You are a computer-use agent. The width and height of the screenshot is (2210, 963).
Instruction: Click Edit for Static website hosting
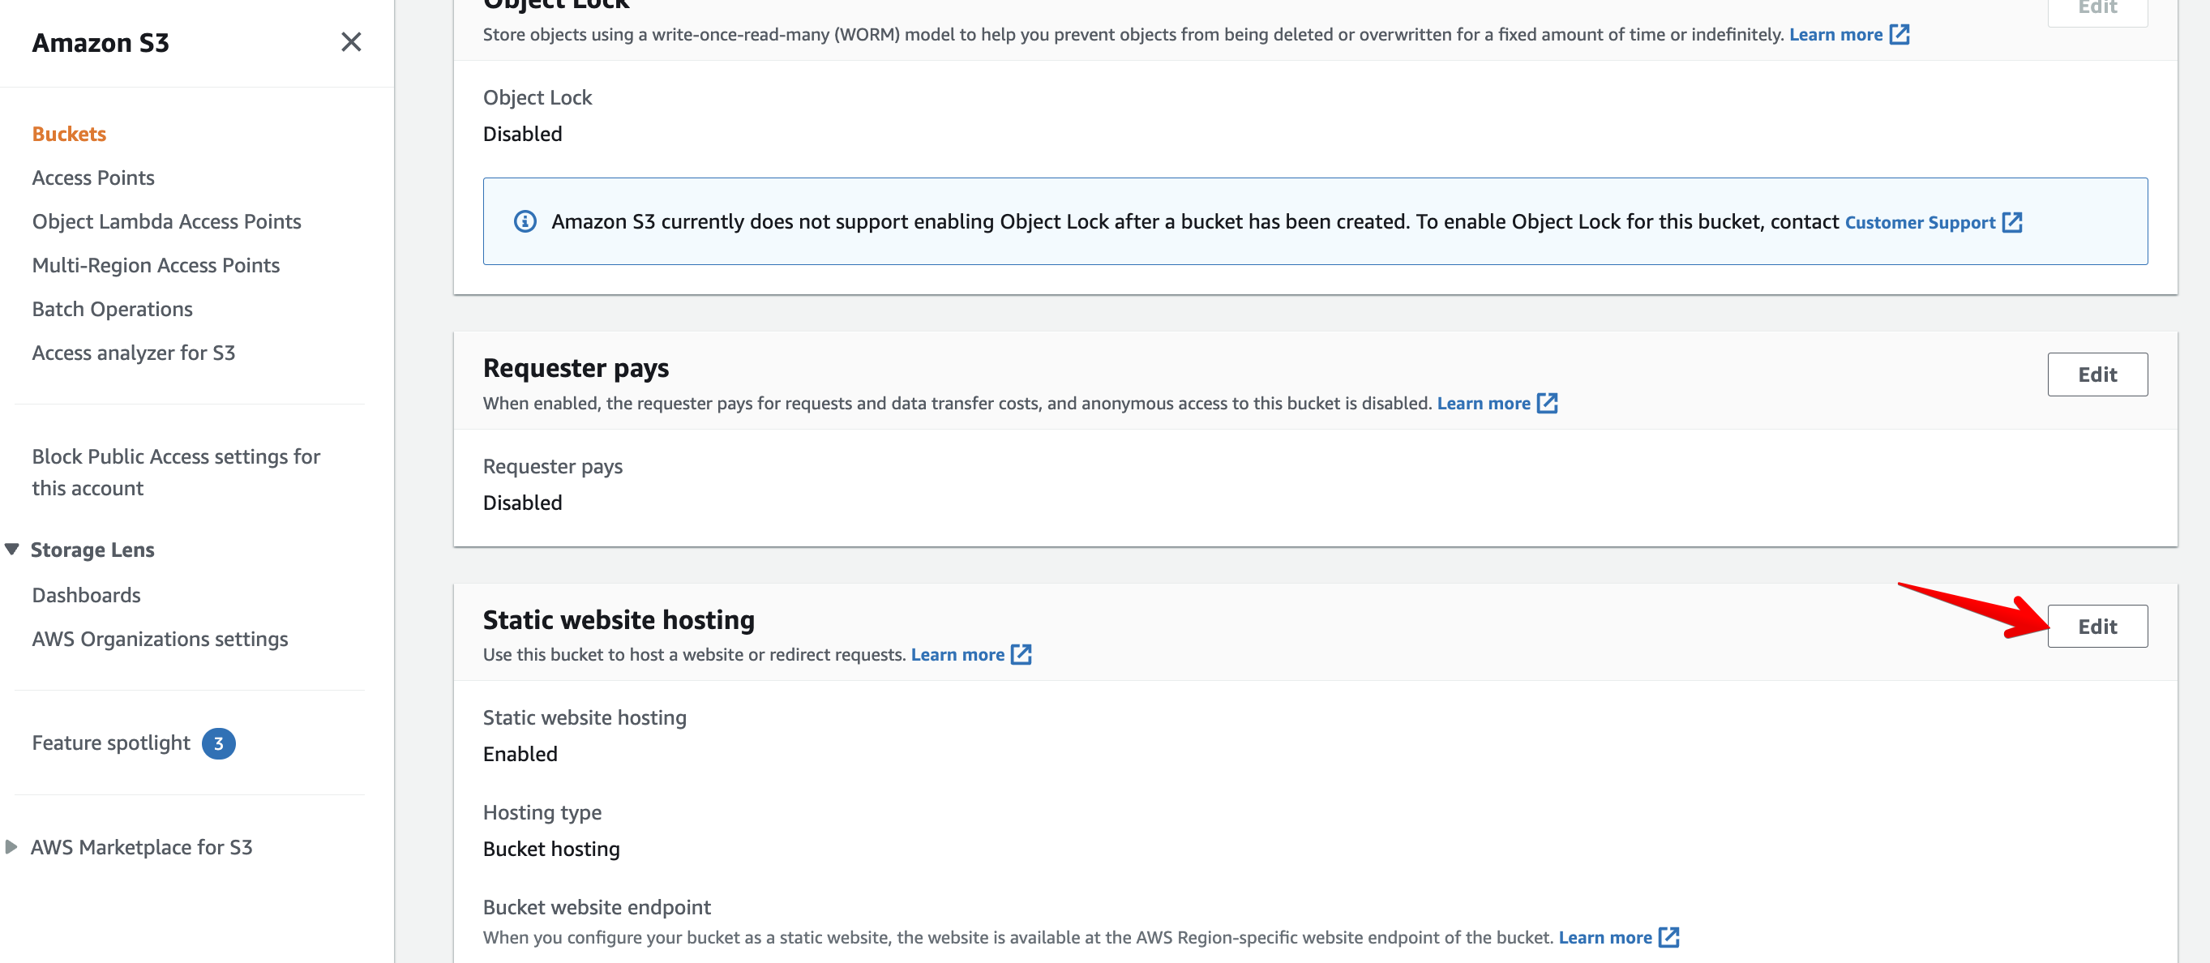point(2097,626)
